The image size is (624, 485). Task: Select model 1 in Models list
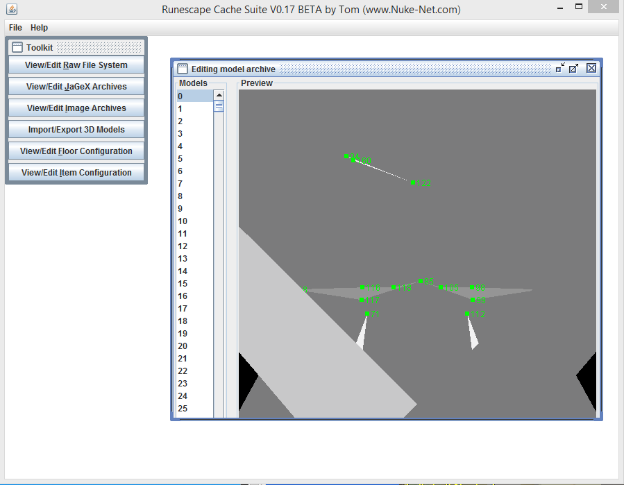[195, 109]
